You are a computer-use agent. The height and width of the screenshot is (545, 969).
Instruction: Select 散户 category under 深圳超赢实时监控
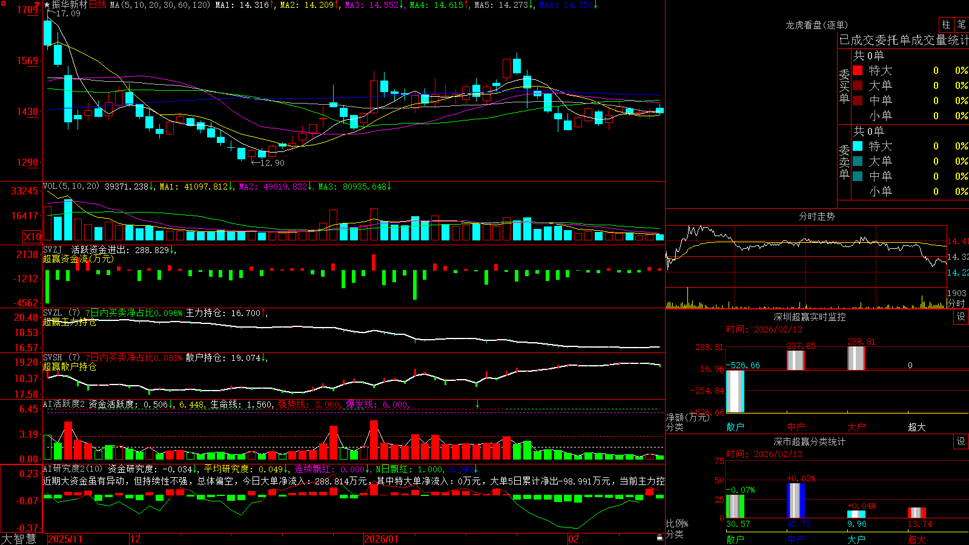point(735,427)
